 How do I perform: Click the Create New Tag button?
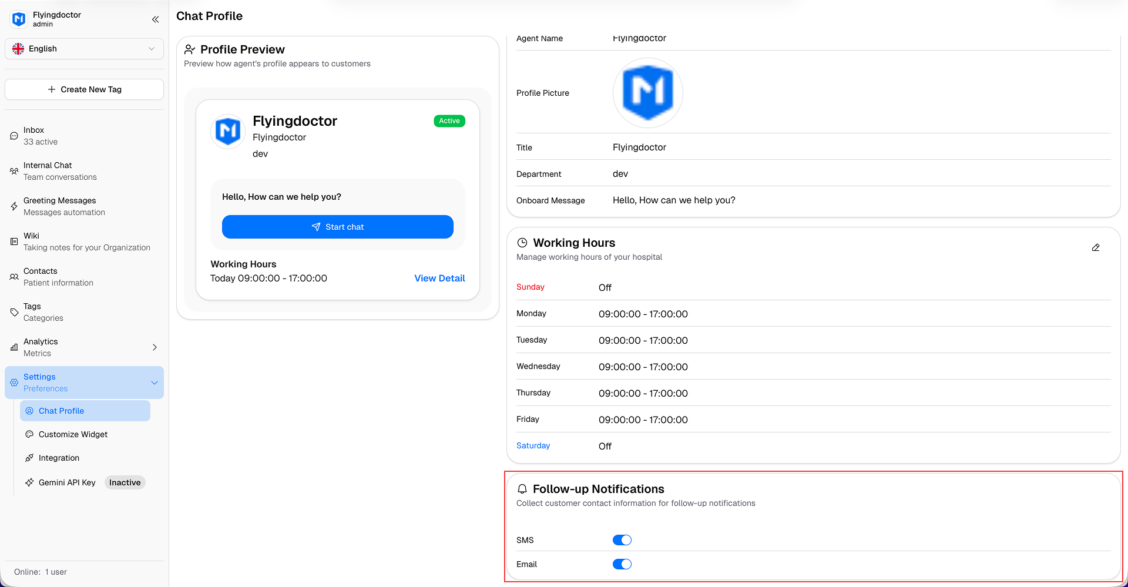click(x=84, y=89)
